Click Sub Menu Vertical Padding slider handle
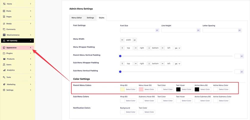This screenshot has width=250, height=120. click(120, 72)
